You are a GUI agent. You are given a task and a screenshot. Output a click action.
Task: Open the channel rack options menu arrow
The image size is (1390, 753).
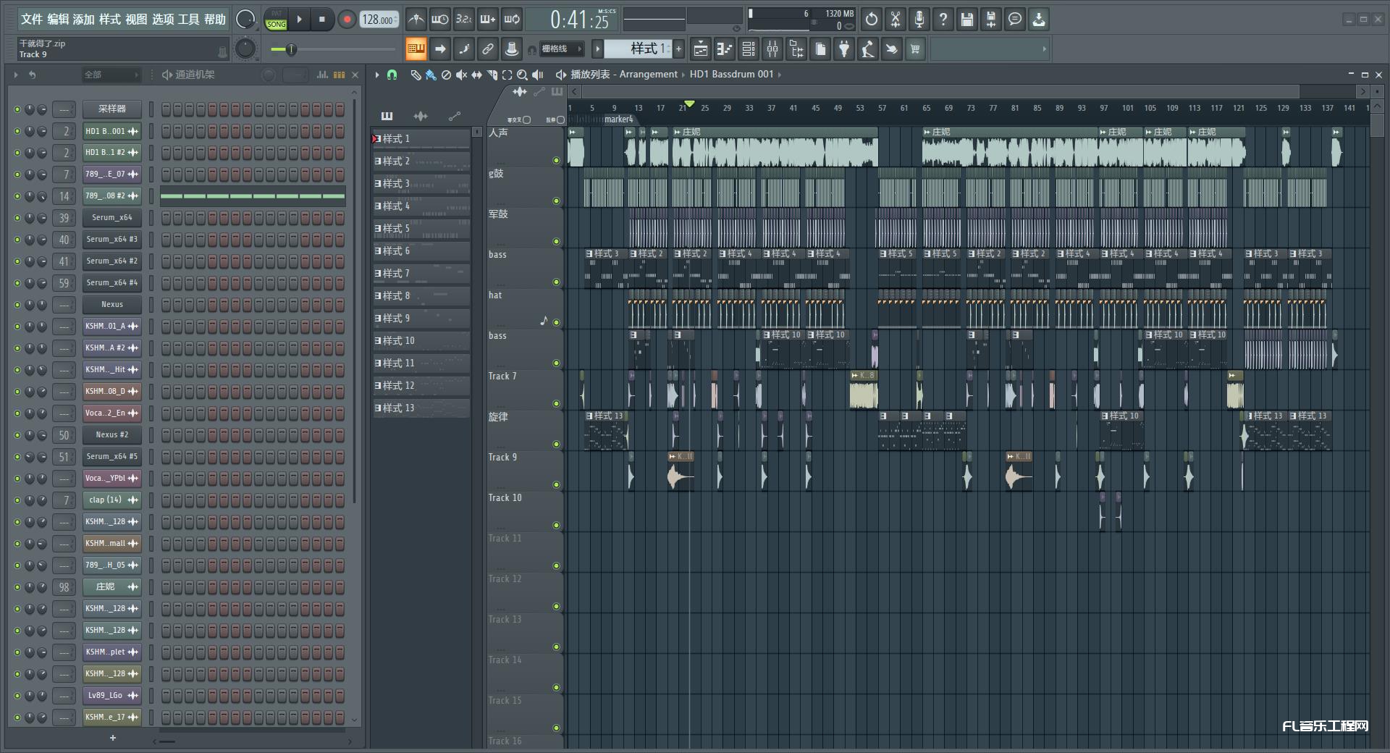coord(16,75)
